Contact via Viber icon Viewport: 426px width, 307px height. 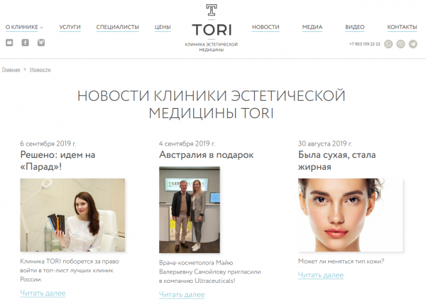400,44
